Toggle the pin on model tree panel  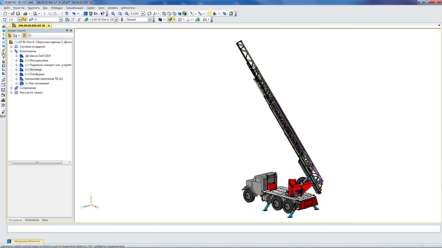(x=67, y=31)
